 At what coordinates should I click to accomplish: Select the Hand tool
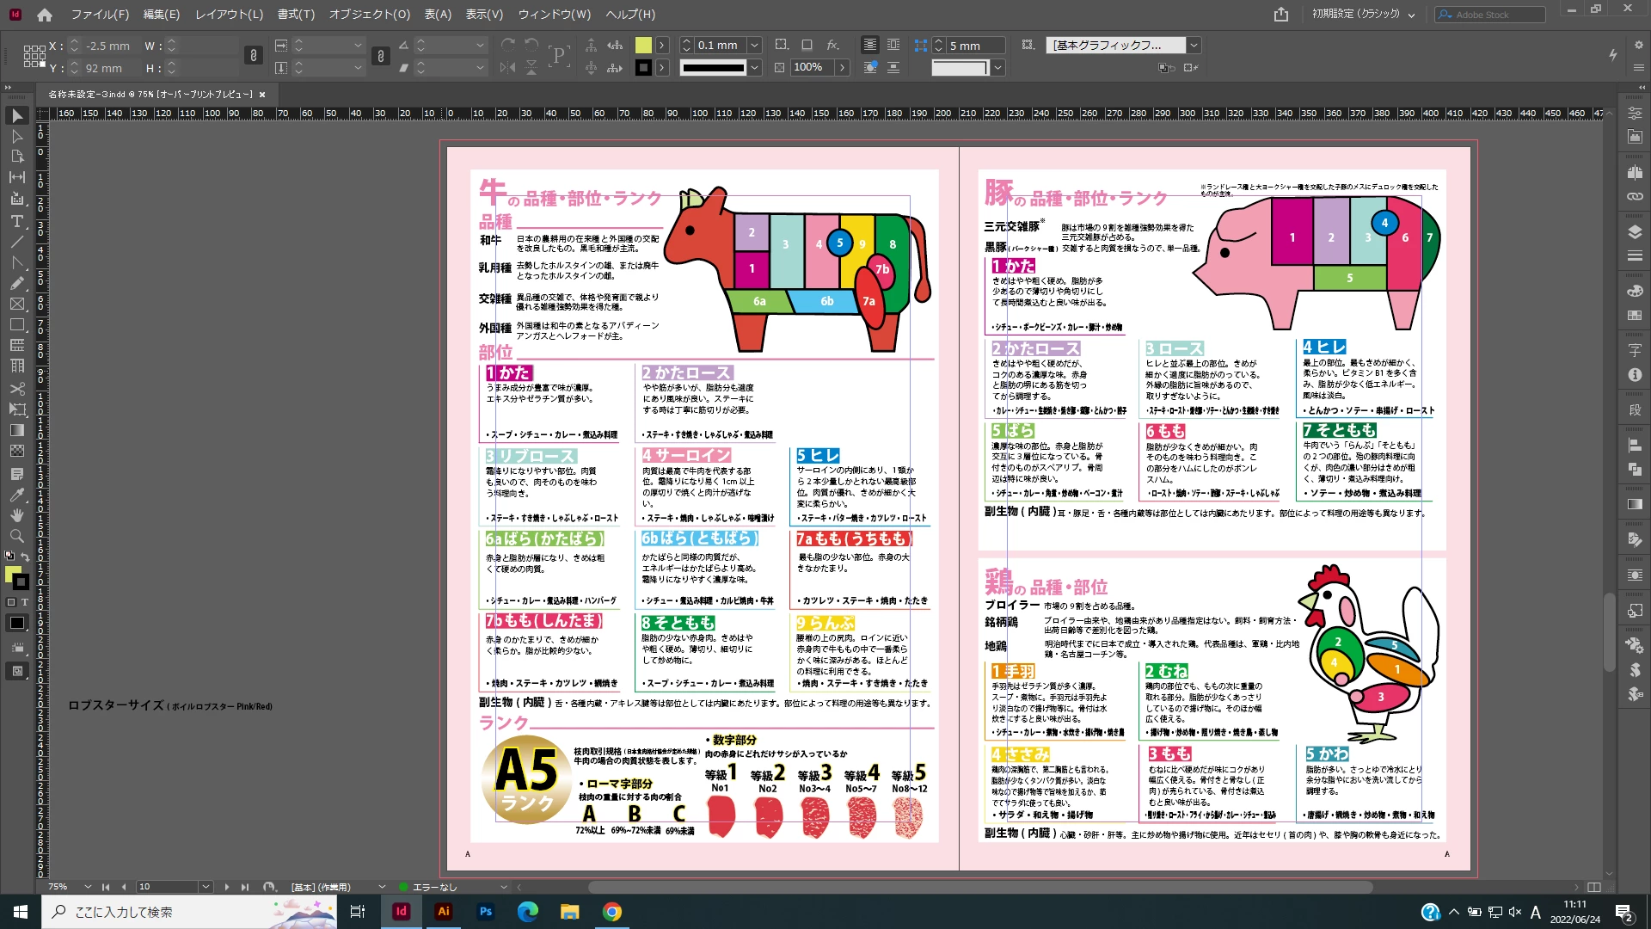[17, 515]
